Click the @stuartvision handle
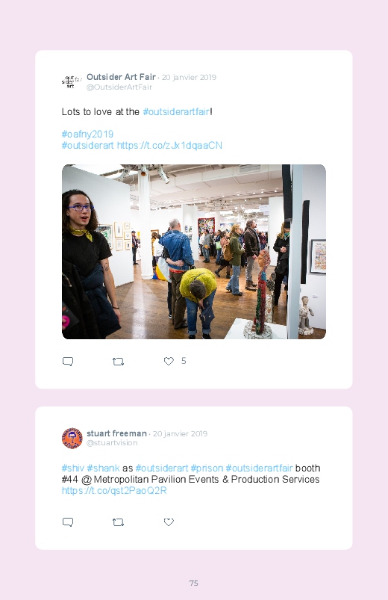The width and height of the screenshot is (388, 600). click(112, 443)
